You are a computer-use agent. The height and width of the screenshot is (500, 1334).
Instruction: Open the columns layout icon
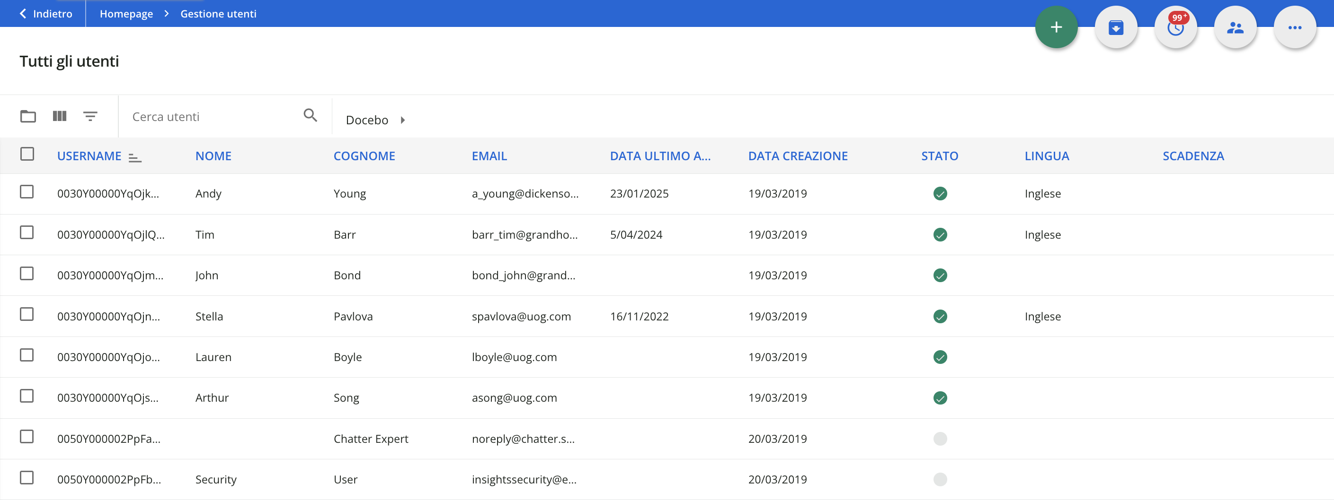pyautogui.click(x=60, y=116)
